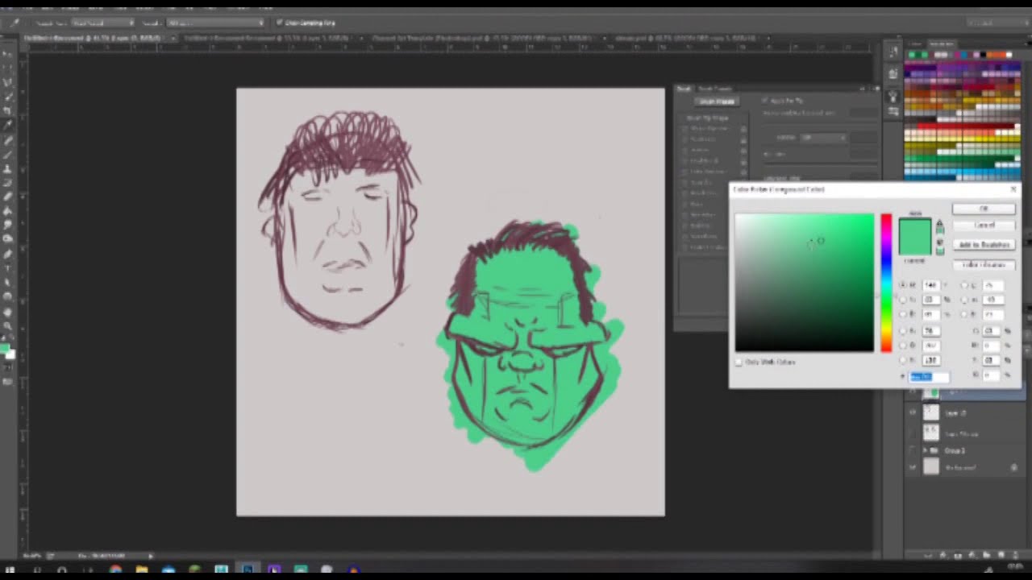Enable the Only Web Colors checkbox

coord(739,362)
